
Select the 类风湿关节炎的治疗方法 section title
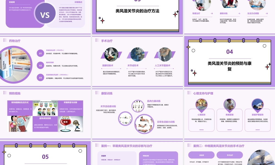tap(137, 11)
